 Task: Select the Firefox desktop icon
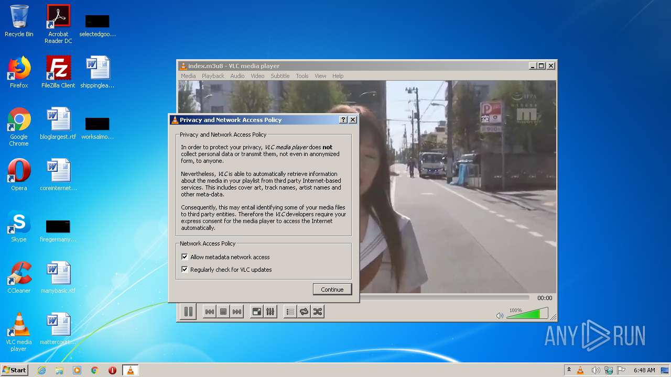tap(19, 72)
